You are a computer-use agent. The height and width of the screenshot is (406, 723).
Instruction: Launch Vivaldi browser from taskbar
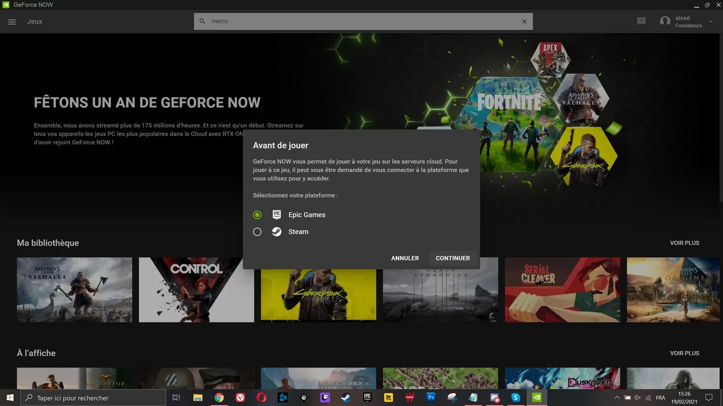coord(240,398)
